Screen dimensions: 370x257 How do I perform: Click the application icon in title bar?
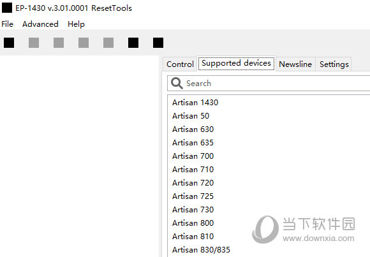(x=7, y=8)
